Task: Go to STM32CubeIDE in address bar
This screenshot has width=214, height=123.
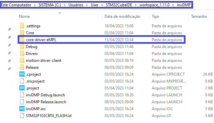Action: [x=119, y=5]
